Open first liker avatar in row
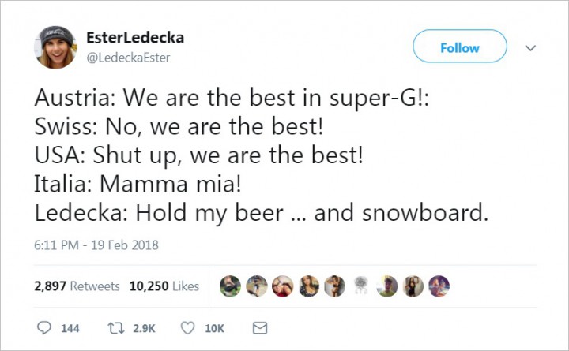Image resolution: width=569 pixels, height=351 pixels. (231, 286)
